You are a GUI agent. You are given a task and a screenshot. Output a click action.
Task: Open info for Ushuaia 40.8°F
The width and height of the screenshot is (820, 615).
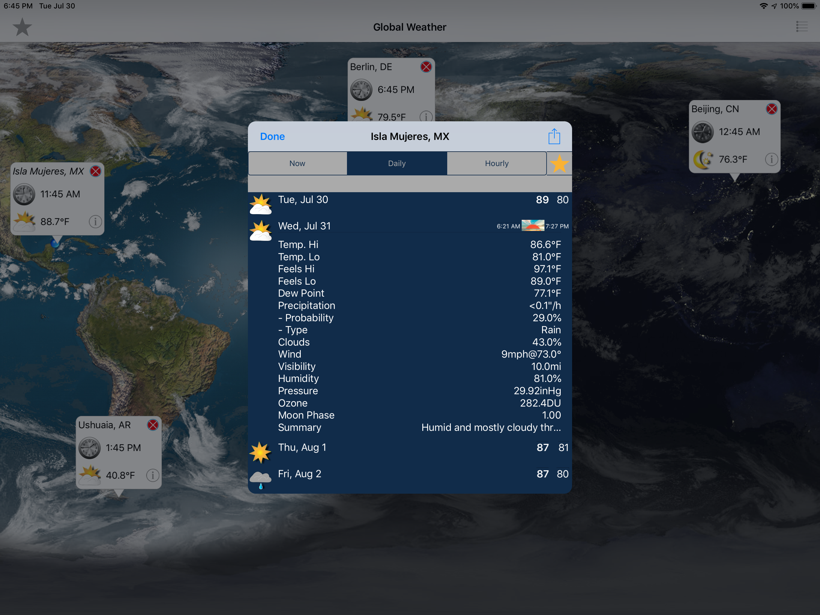pyautogui.click(x=153, y=475)
